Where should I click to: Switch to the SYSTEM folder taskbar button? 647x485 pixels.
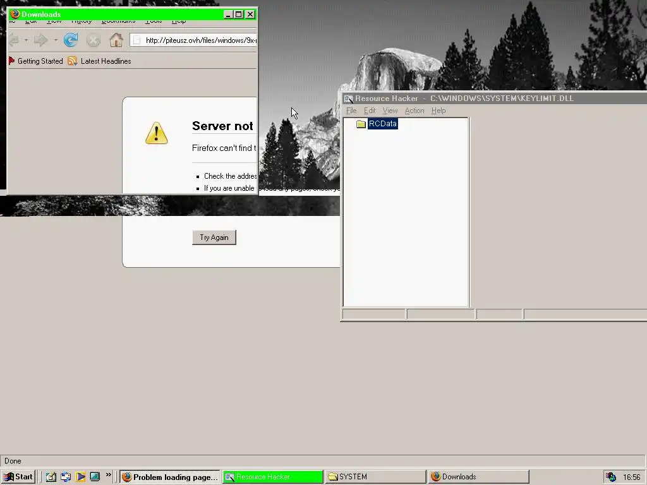[375, 477]
